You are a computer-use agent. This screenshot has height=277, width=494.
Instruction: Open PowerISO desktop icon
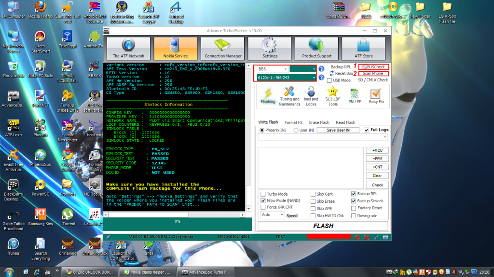tap(41, 187)
